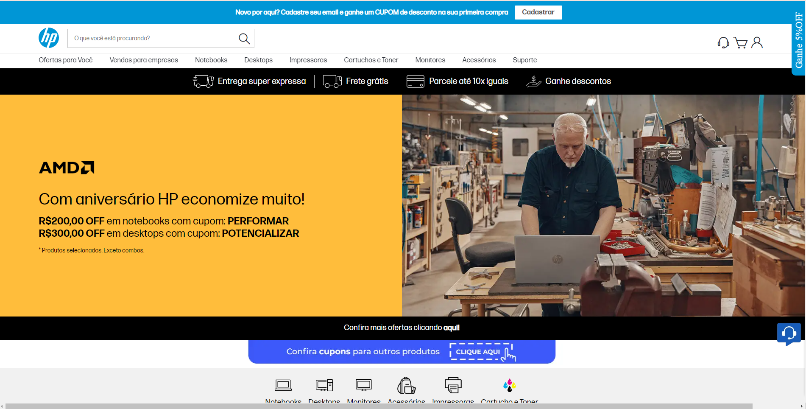Select the Monitores category icon
The image size is (806, 409).
364,385
